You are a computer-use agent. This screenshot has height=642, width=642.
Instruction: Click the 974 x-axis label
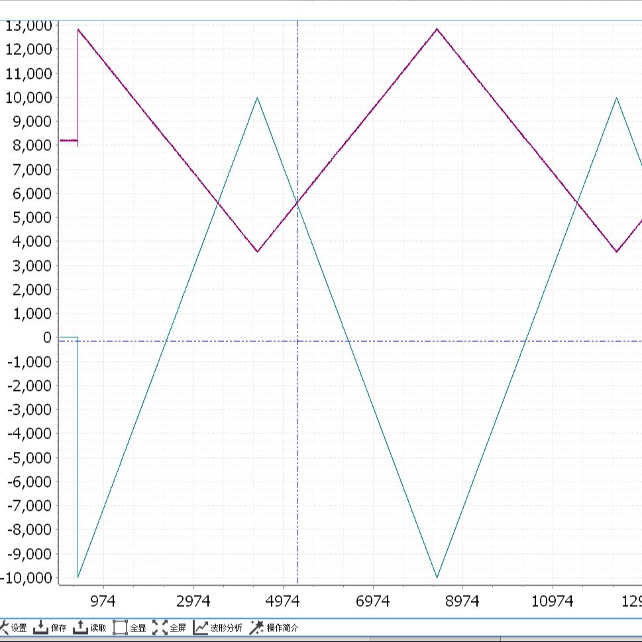pos(103,601)
